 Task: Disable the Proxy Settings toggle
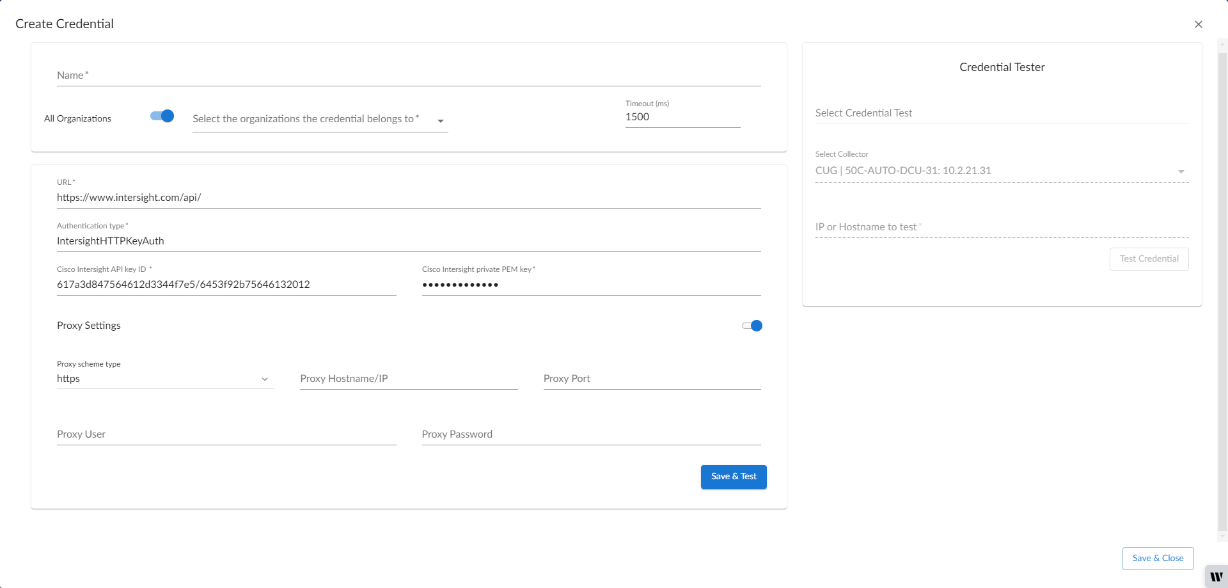[x=752, y=326]
